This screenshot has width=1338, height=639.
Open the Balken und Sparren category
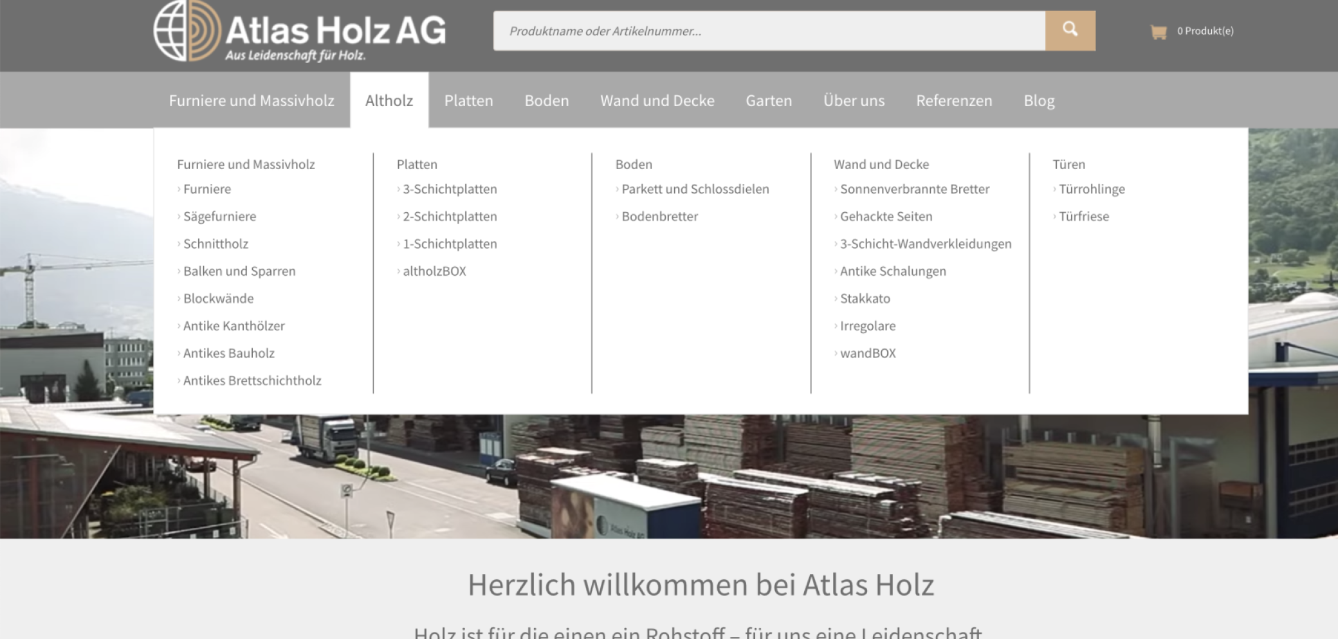[239, 271]
